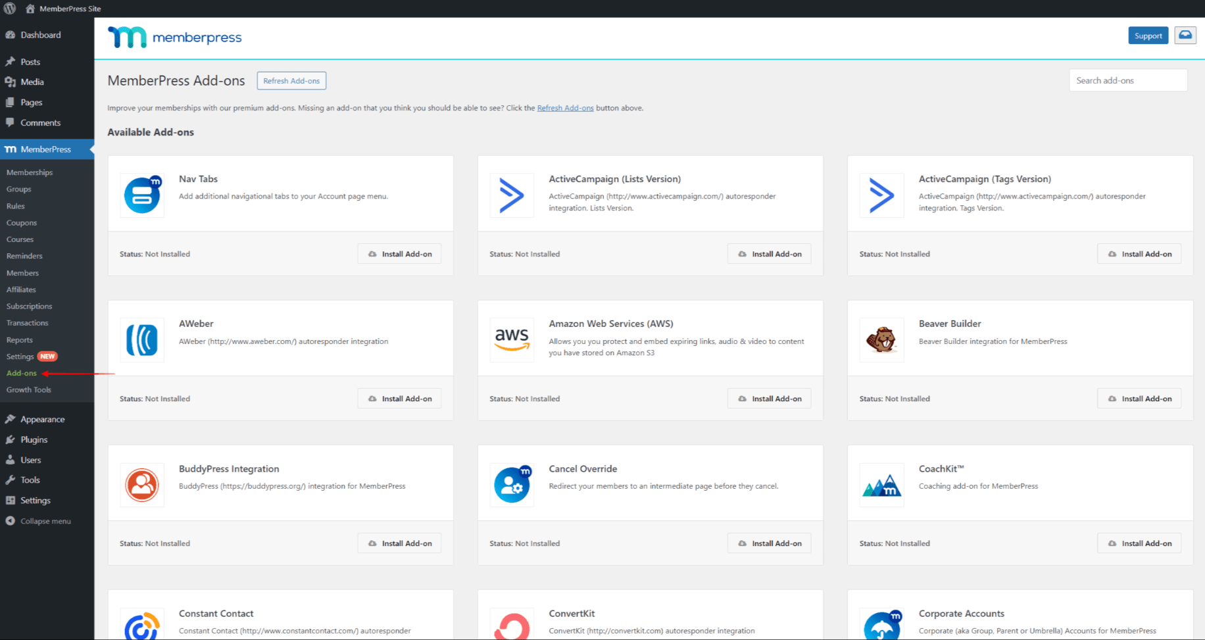The image size is (1205, 640).
Task: Open the Memberships menu item
Action: pyautogui.click(x=30, y=172)
